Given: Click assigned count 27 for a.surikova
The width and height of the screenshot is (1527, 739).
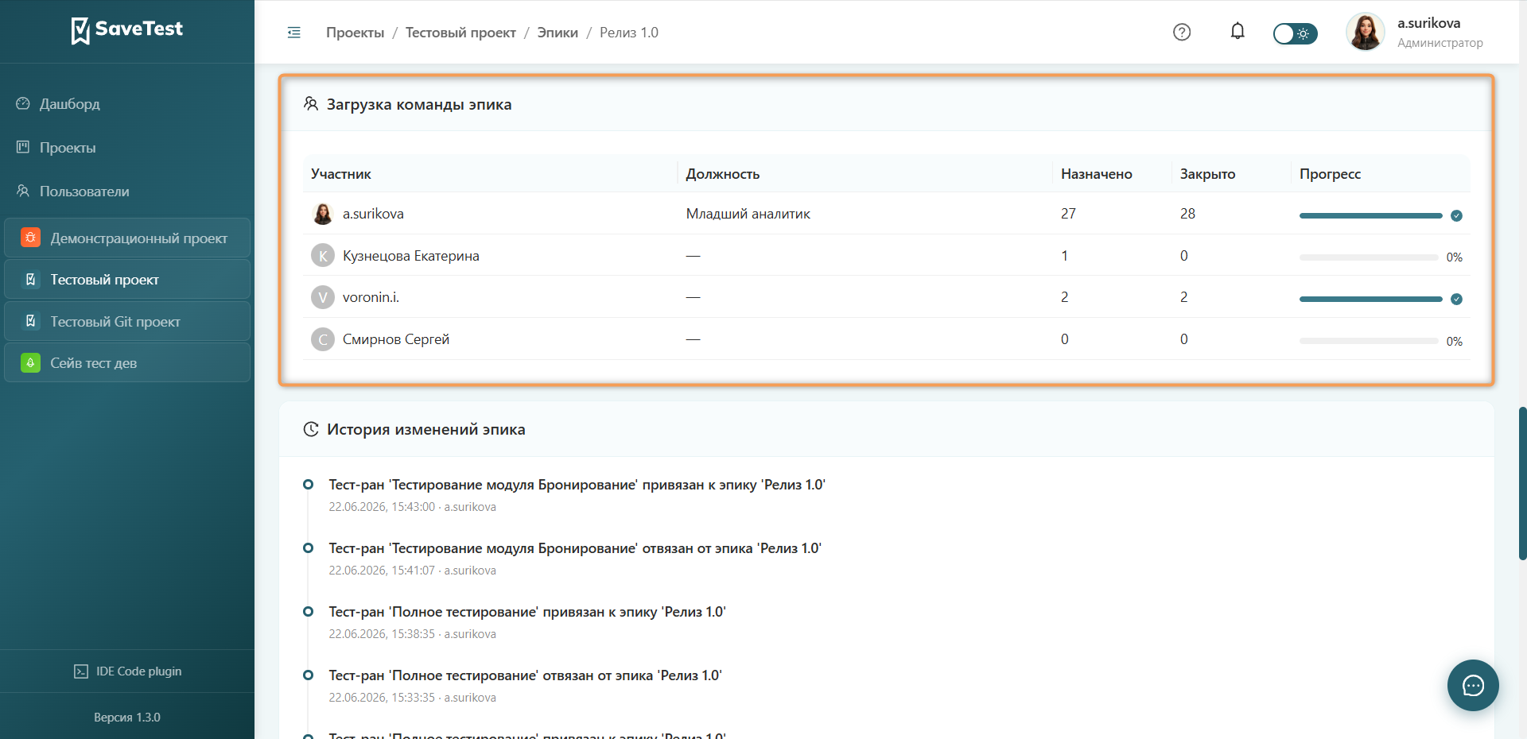Looking at the screenshot, I should [1068, 214].
